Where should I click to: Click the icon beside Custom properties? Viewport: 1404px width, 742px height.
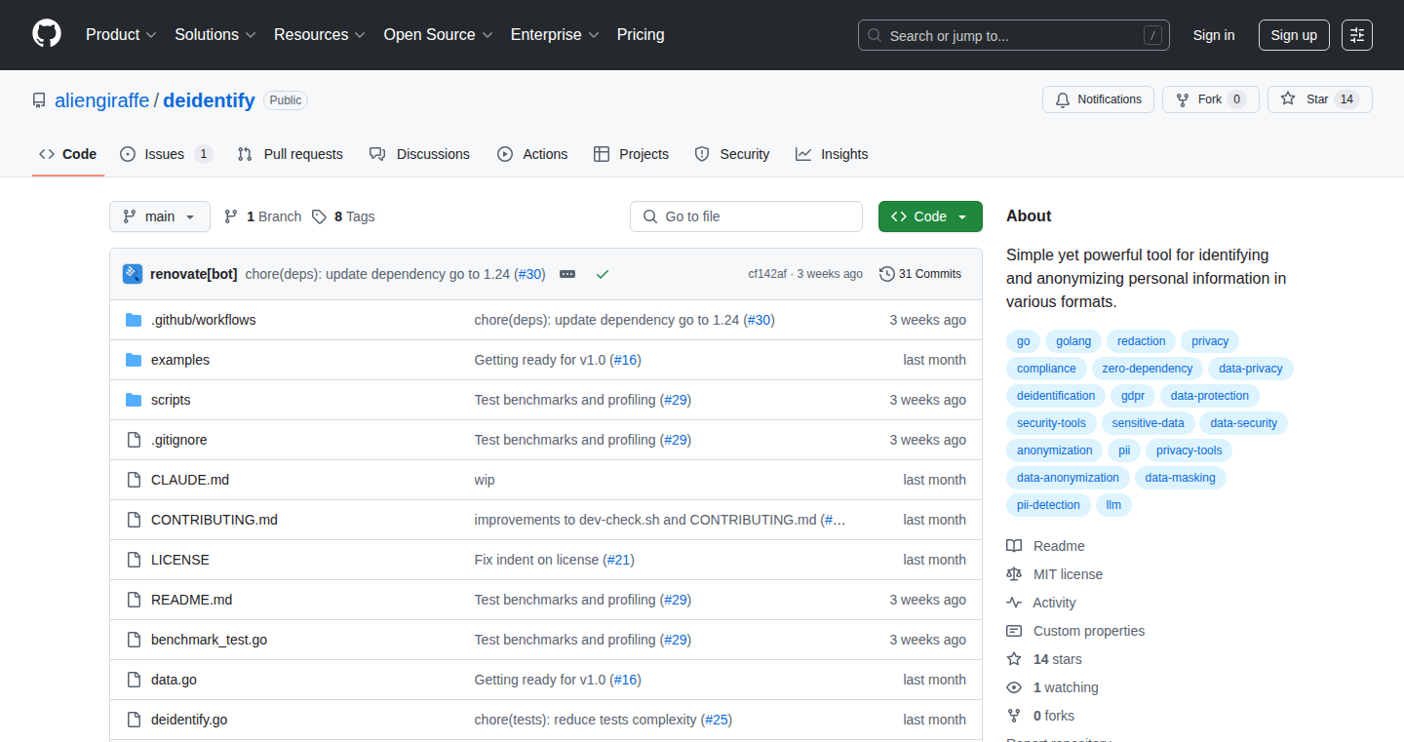(x=1014, y=631)
